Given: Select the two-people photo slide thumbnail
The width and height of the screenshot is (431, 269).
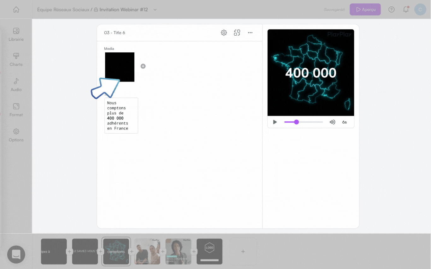Looking at the screenshot, I should pyautogui.click(x=147, y=252).
